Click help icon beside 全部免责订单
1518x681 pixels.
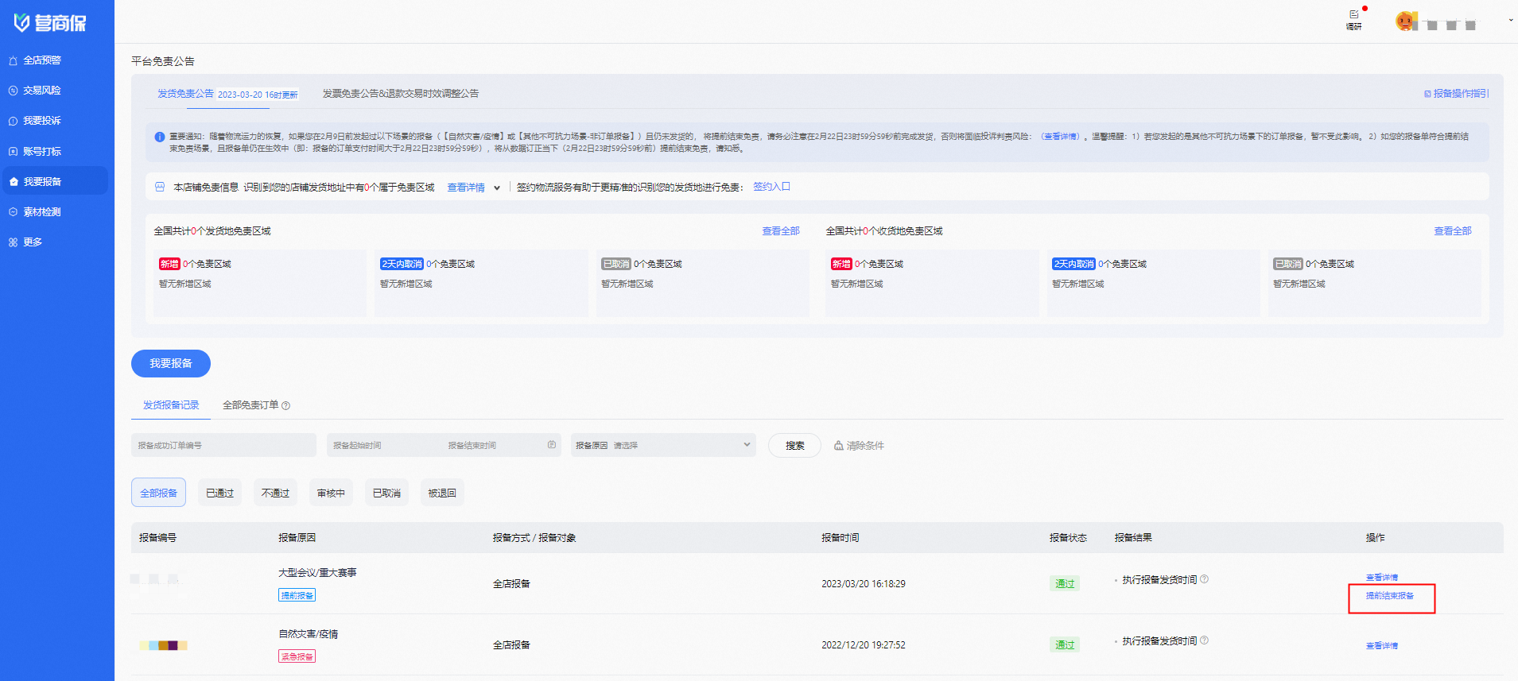(x=286, y=406)
